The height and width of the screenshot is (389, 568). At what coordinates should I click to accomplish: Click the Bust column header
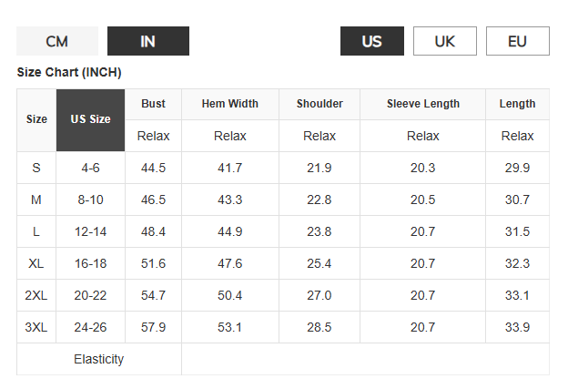point(153,104)
